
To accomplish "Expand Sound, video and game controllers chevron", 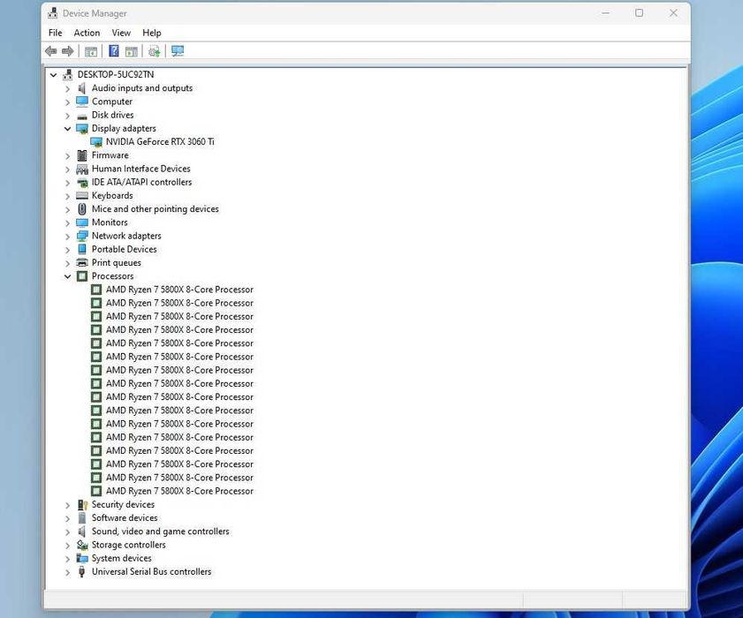I will [x=67, y=531].
